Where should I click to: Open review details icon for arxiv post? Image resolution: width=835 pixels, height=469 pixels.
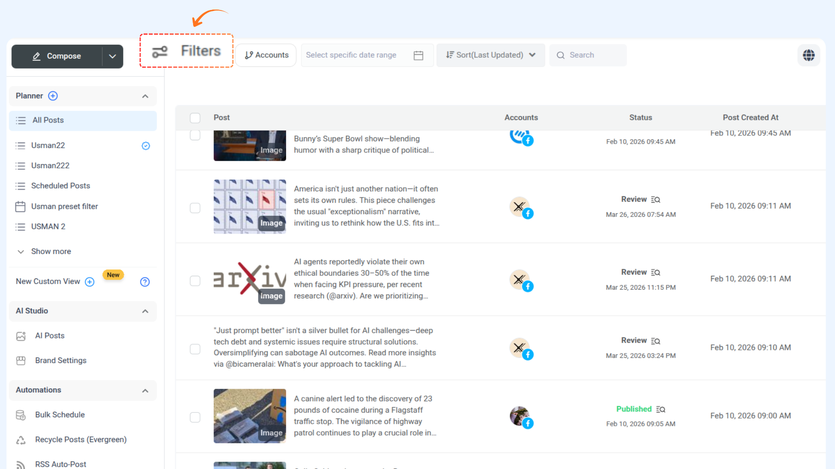(655, 273)
